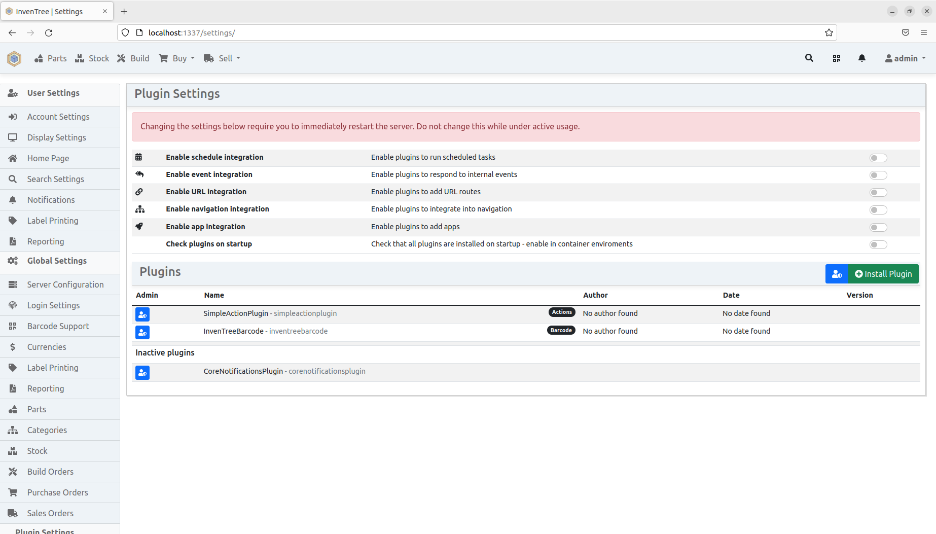Go back with the browser back arrow

point(12,33)
